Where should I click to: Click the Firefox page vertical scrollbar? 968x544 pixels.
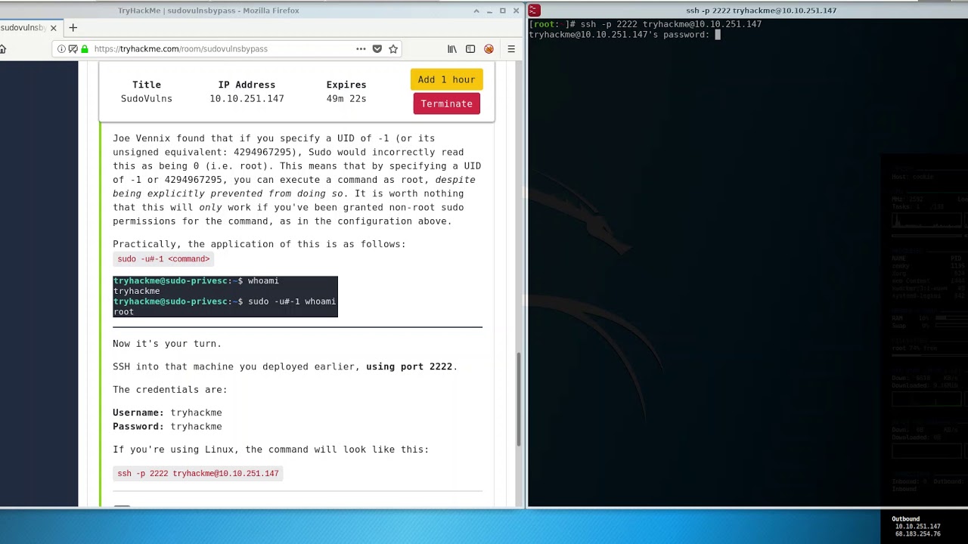click(519, 400)
